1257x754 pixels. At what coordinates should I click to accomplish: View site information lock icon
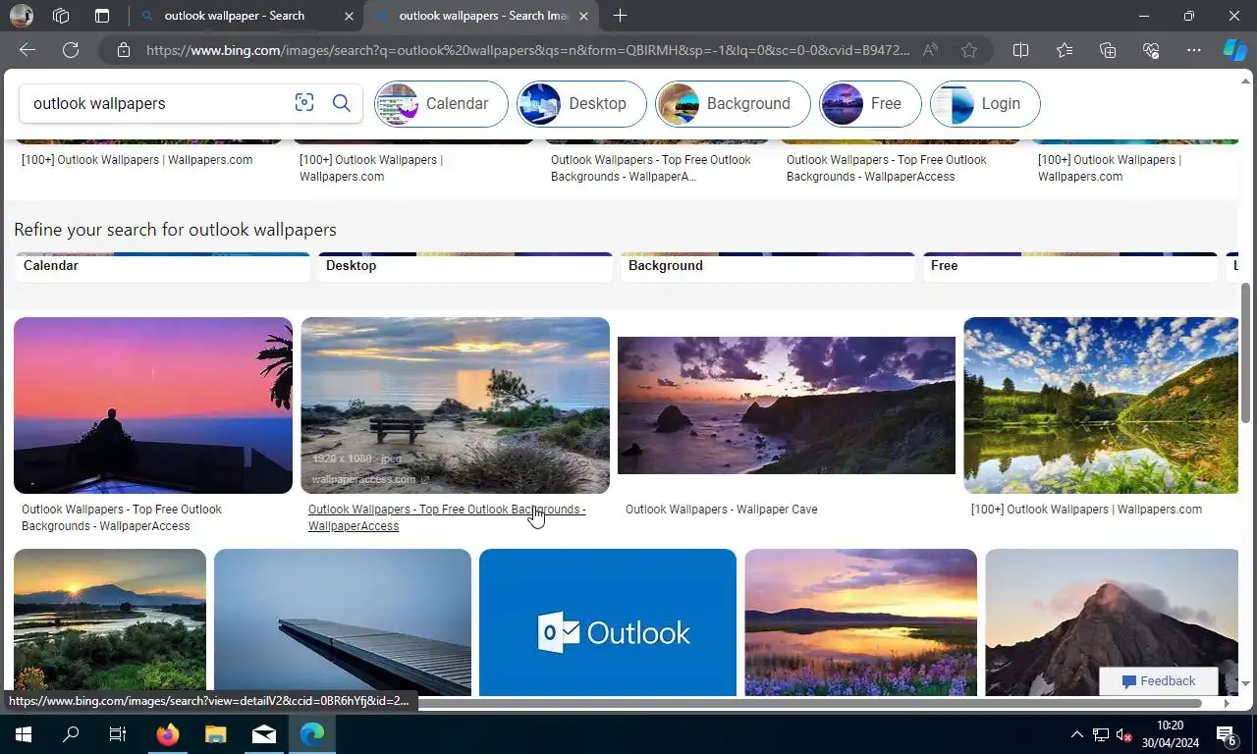(x=124, y=50)
